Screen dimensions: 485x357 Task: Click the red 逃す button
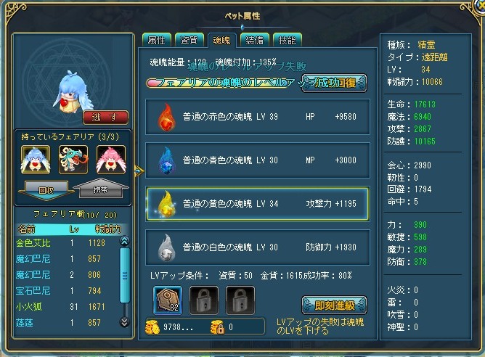[x=105, y=118]
